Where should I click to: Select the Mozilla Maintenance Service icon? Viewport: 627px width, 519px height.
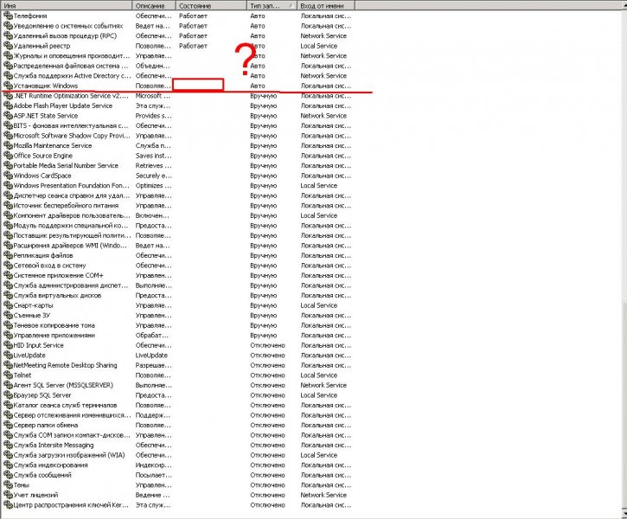[7, 146]
